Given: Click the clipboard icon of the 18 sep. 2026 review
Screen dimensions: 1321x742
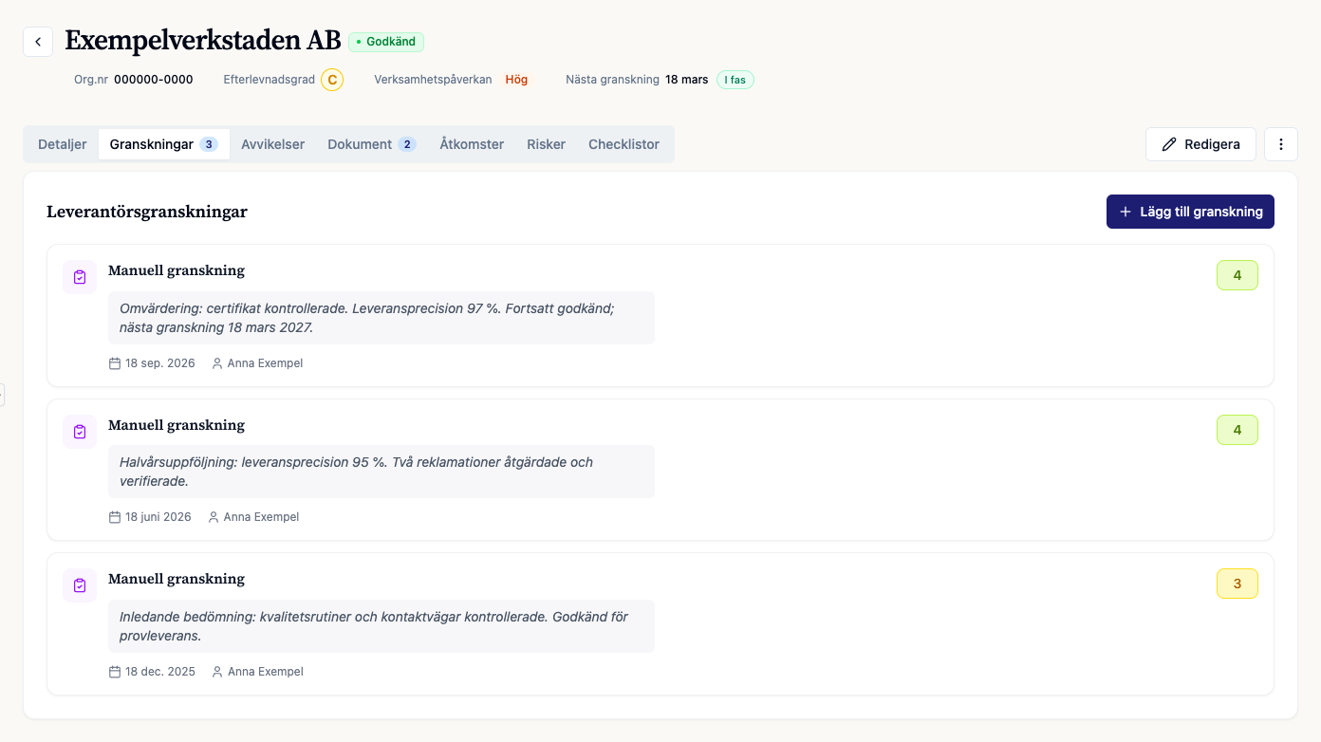Looking at the screenshot, I should (80, 277).
